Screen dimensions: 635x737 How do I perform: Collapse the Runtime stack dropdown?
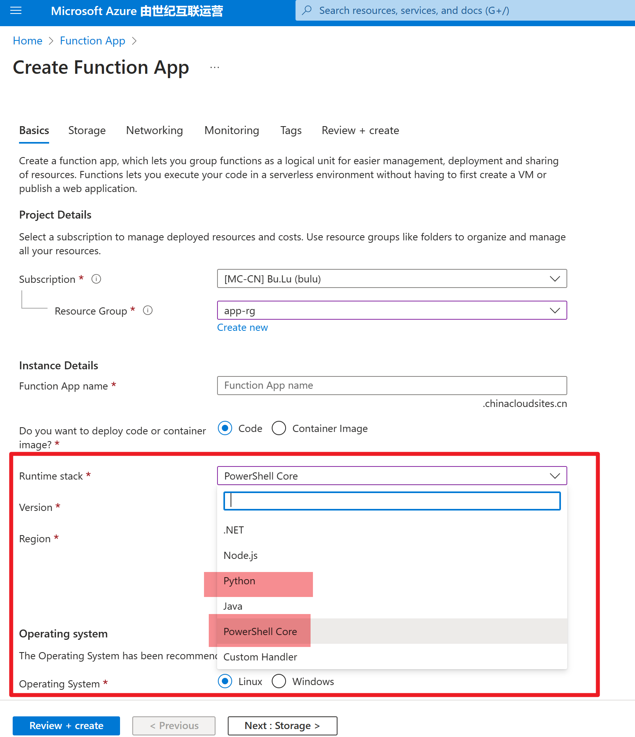(x=555, y=476)
